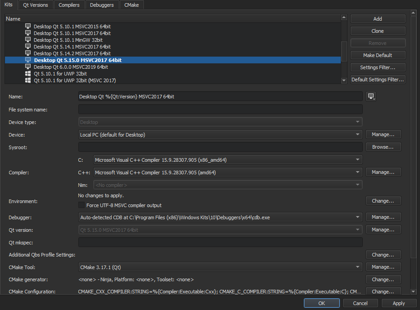Click monitor icon of Desktop Qt 5.14.1 MSVC2017 kit
Image resolution: width=420 pixels, height=310 pixels.
tap(28, 47)
